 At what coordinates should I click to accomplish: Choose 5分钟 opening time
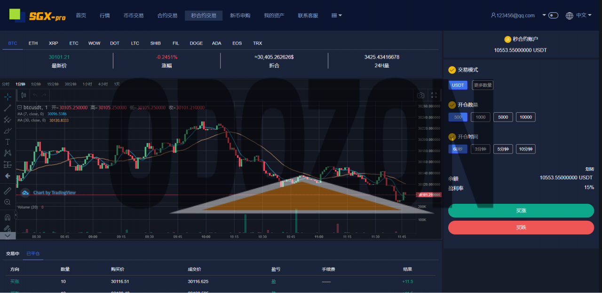503,149
